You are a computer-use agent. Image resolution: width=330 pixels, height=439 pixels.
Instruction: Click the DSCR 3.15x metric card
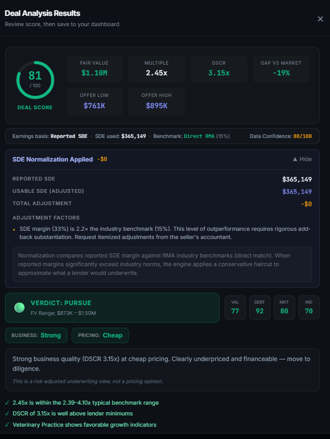(x=219, y=69)
